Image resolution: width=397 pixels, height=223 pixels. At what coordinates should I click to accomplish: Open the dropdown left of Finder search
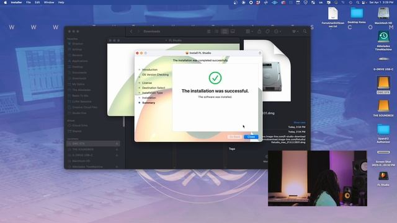[x=295, y=32]
